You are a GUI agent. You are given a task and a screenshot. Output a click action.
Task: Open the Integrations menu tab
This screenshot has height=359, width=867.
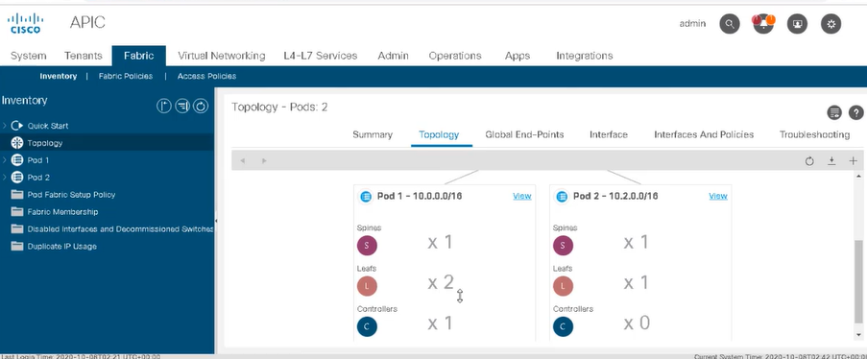(x=585, y=56)
